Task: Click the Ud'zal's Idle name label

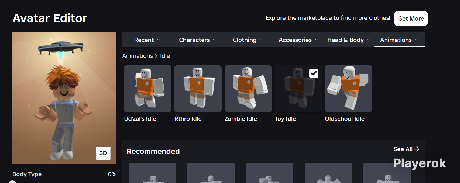Action: pos(140,119)
